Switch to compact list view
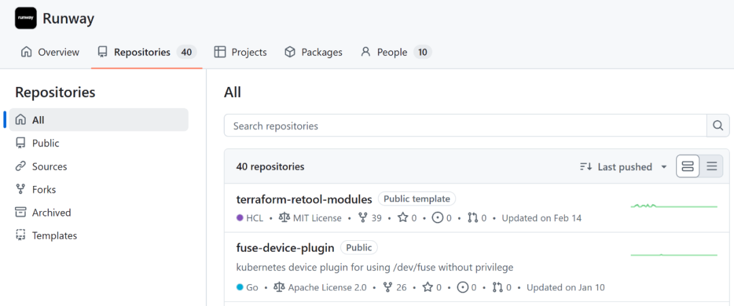Image resolution: width=734 pixels, height=306 pixels. click(x=712, y=166)
